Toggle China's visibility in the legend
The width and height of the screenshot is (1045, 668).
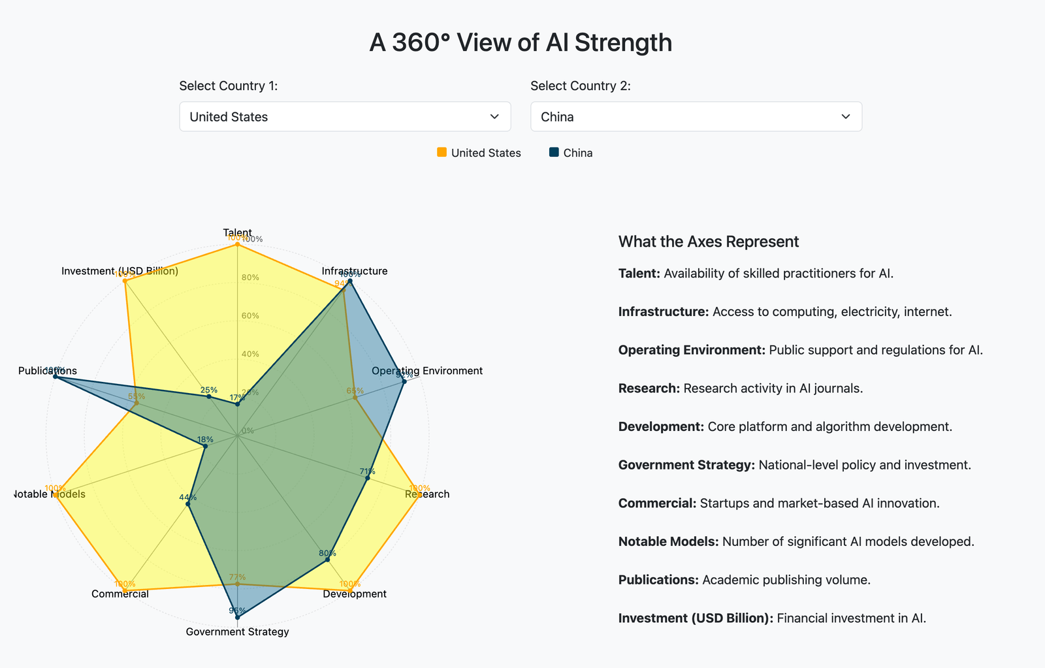578,152
